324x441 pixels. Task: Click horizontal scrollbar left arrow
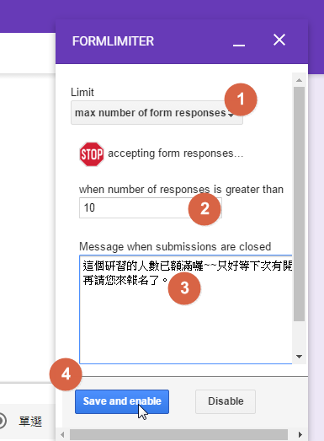tap(62, 434)
